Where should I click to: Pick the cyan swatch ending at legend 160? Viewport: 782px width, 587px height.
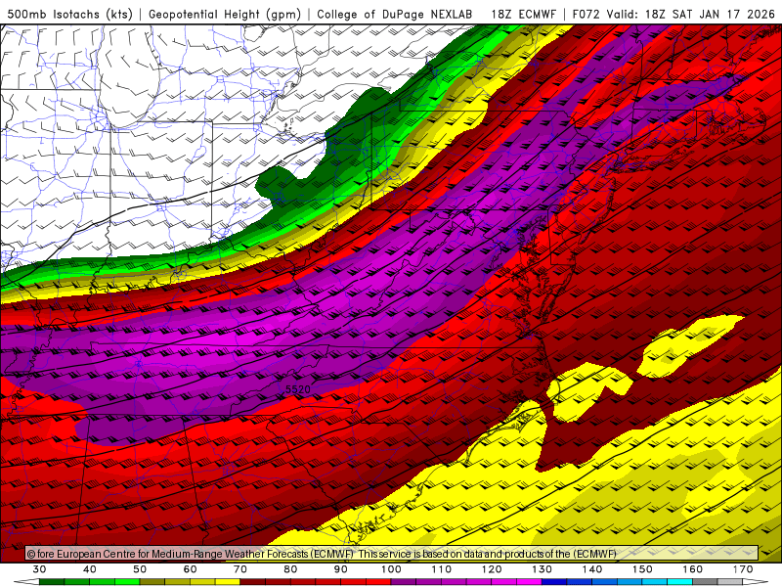(x=679, y=582)
